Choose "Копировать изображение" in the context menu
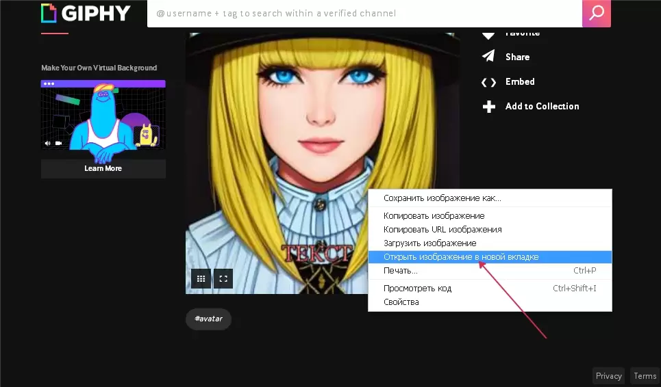The width and height of the screenshot is (661, 387). click(434, 216)
